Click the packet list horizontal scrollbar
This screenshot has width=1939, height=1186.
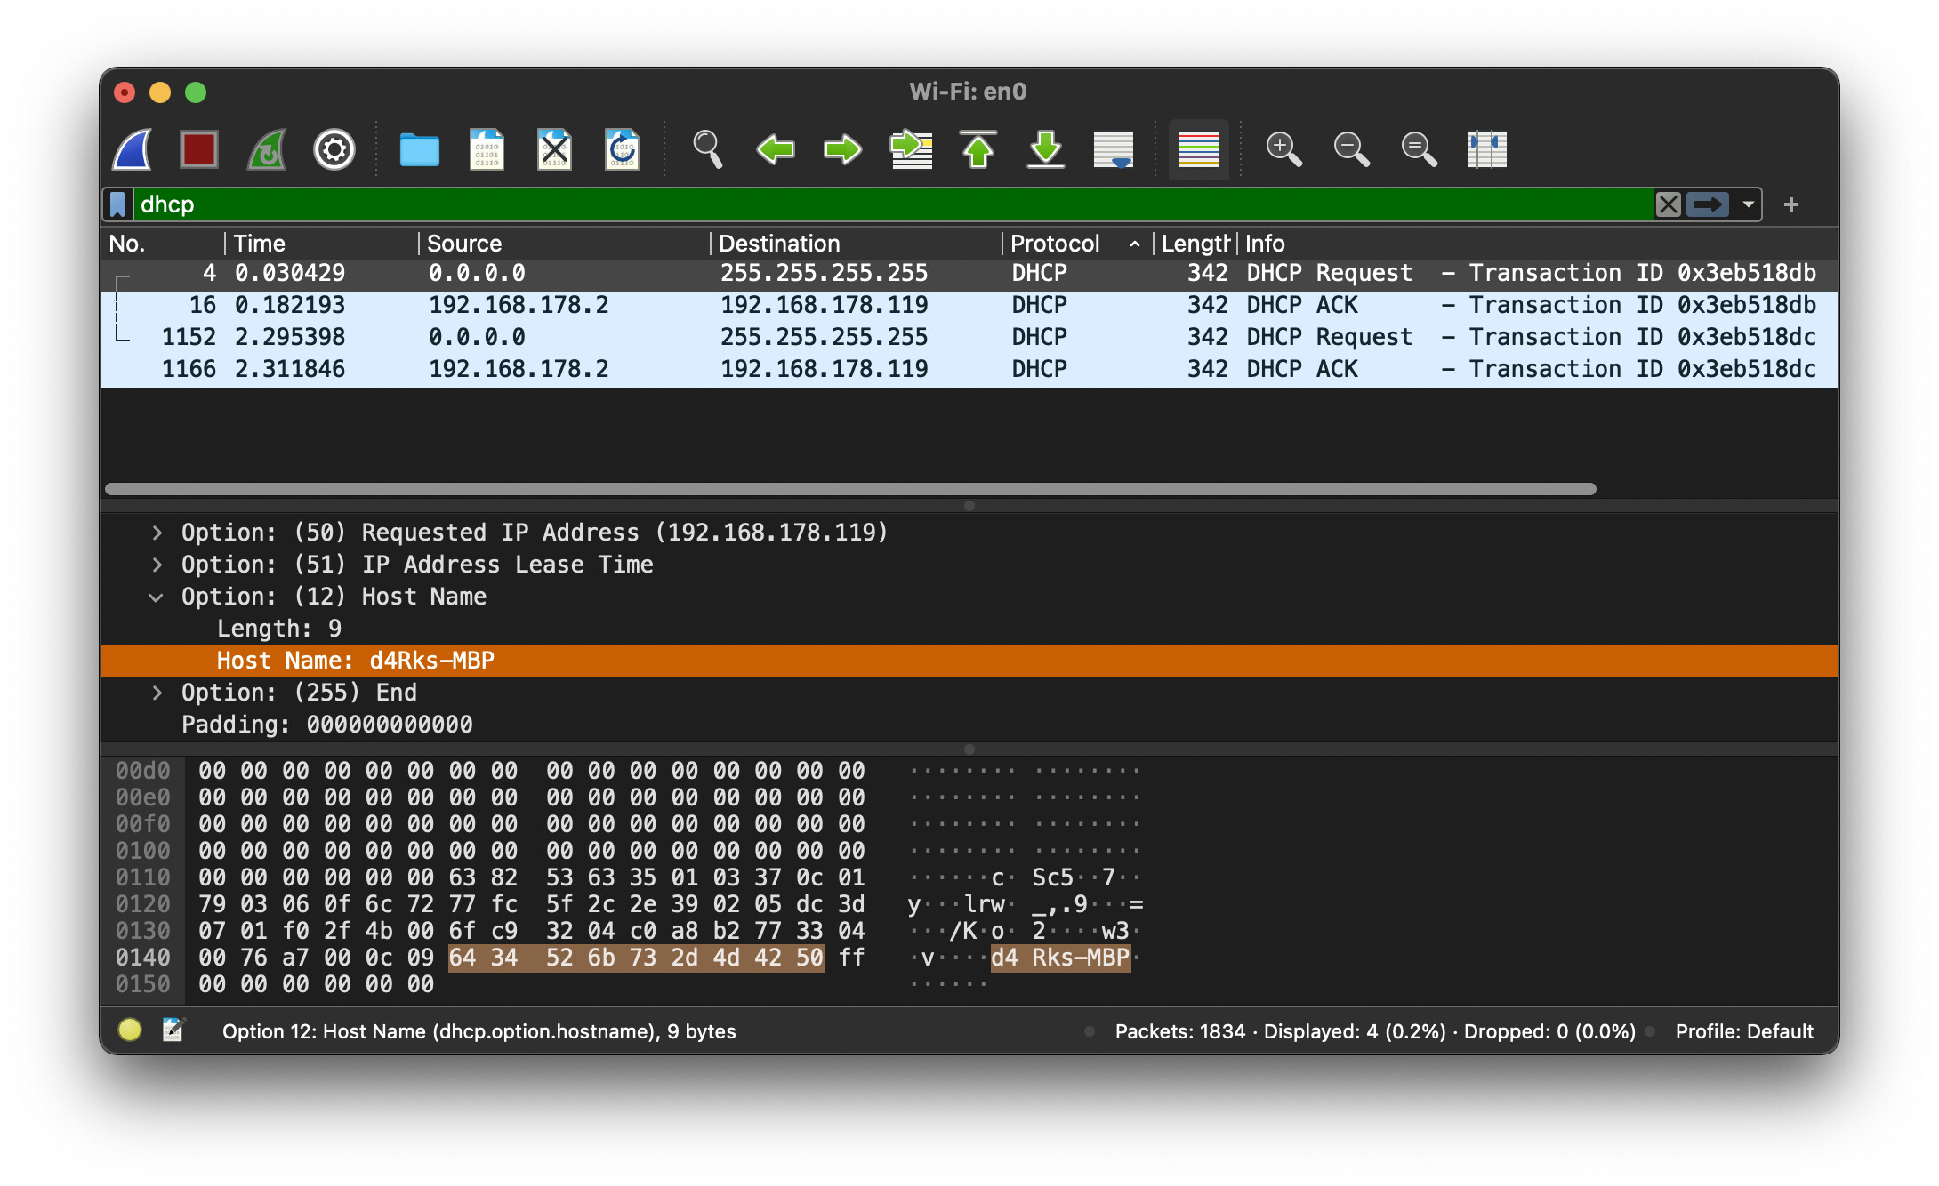coord(849,489)
